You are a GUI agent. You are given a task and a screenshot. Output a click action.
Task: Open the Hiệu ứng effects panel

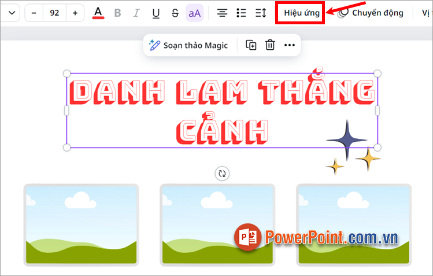coord(301,13)
